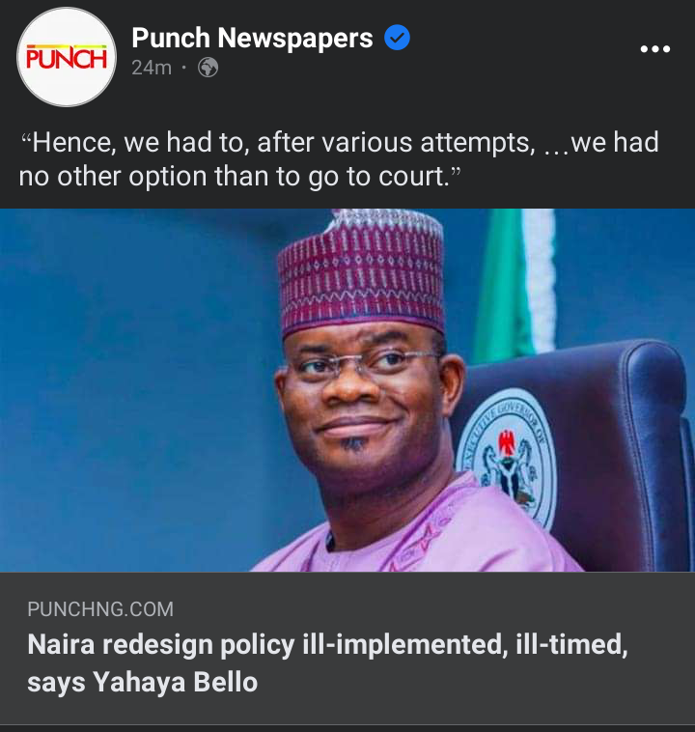Viewport: 695px width, 732px height.
Task: Click the quoted post caption text
Action: click(x=339, y=159)
